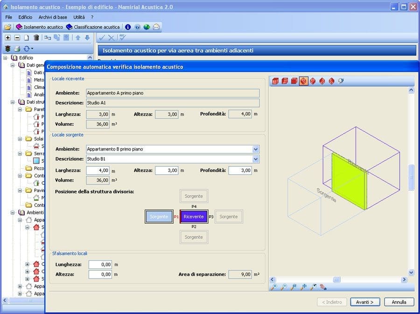Click the trash icon in the left panel toolbar

point(35,37)
